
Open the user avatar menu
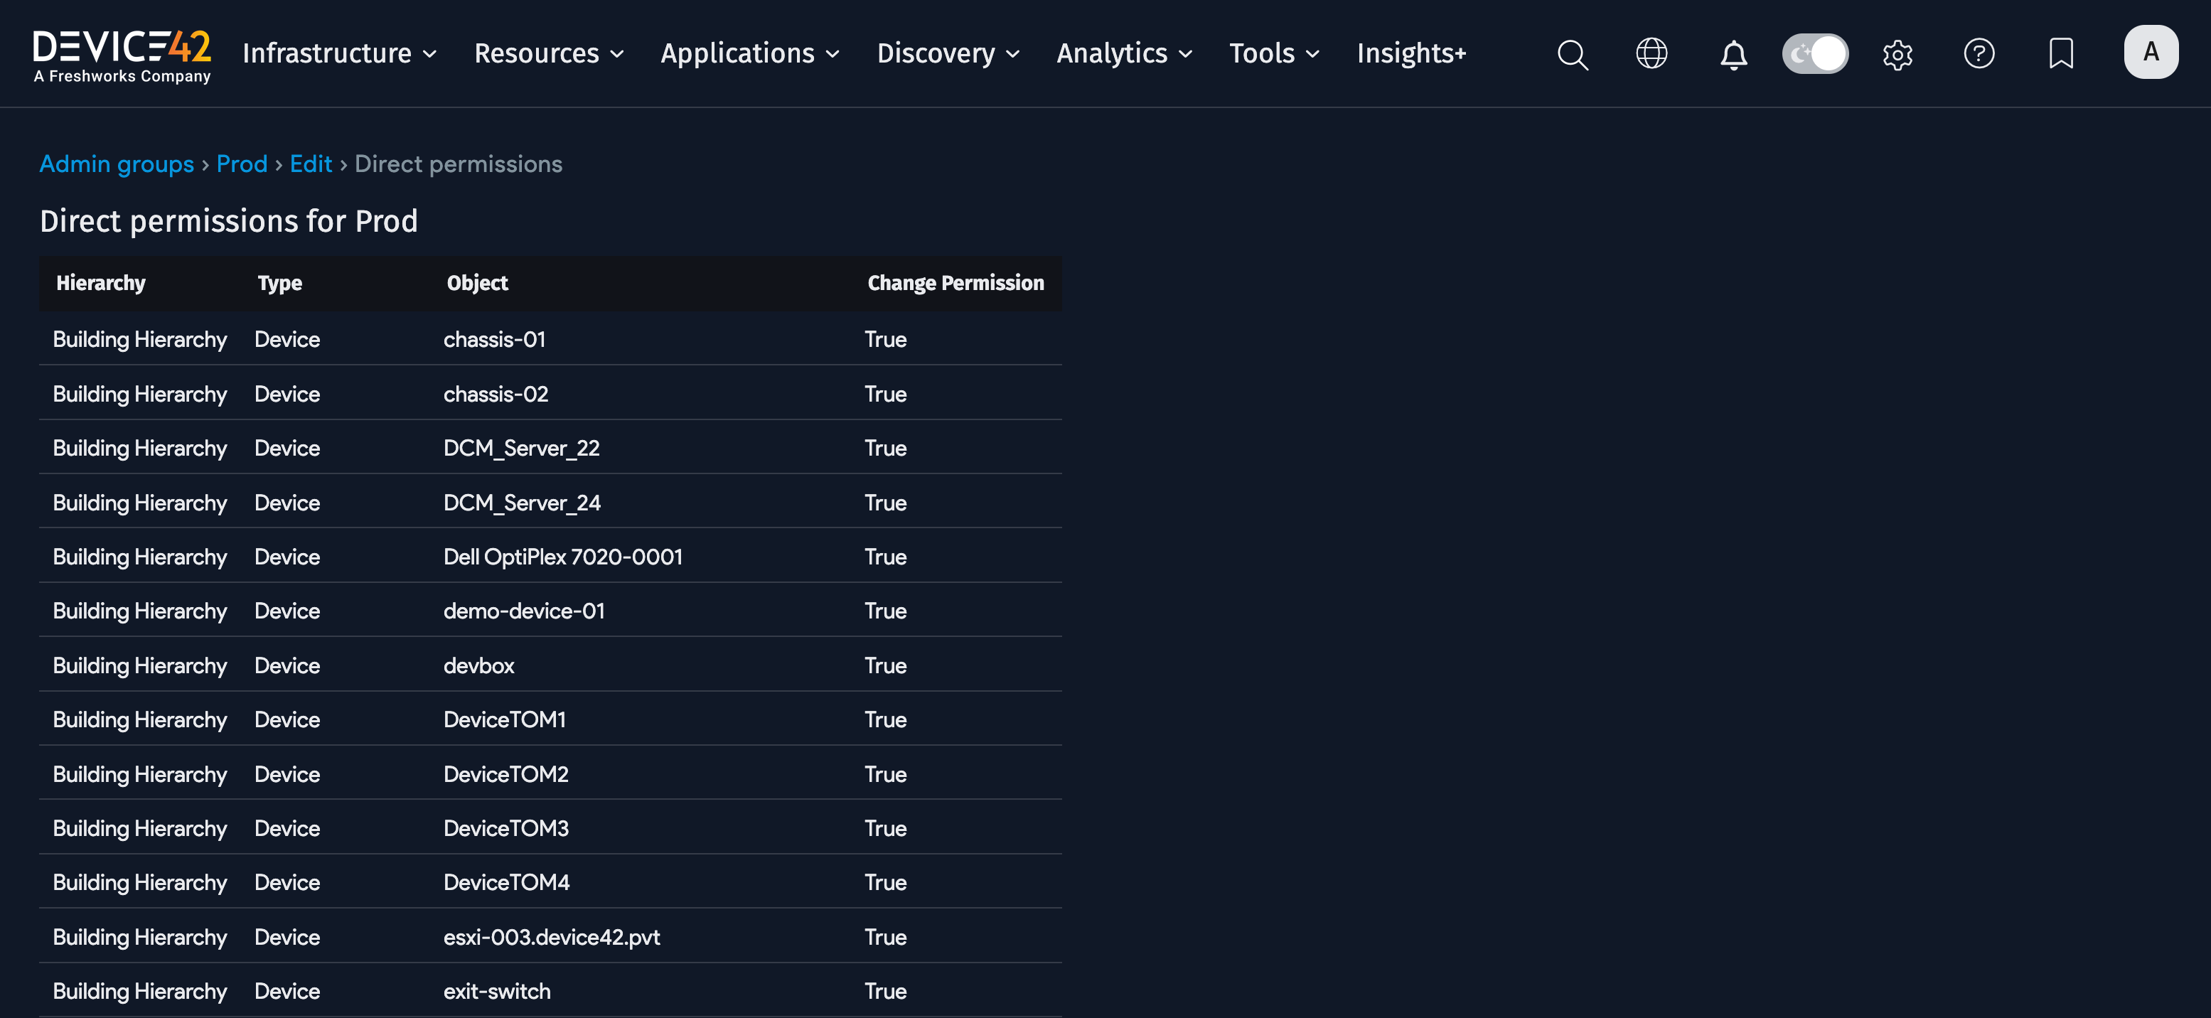tap(2151, 51)
